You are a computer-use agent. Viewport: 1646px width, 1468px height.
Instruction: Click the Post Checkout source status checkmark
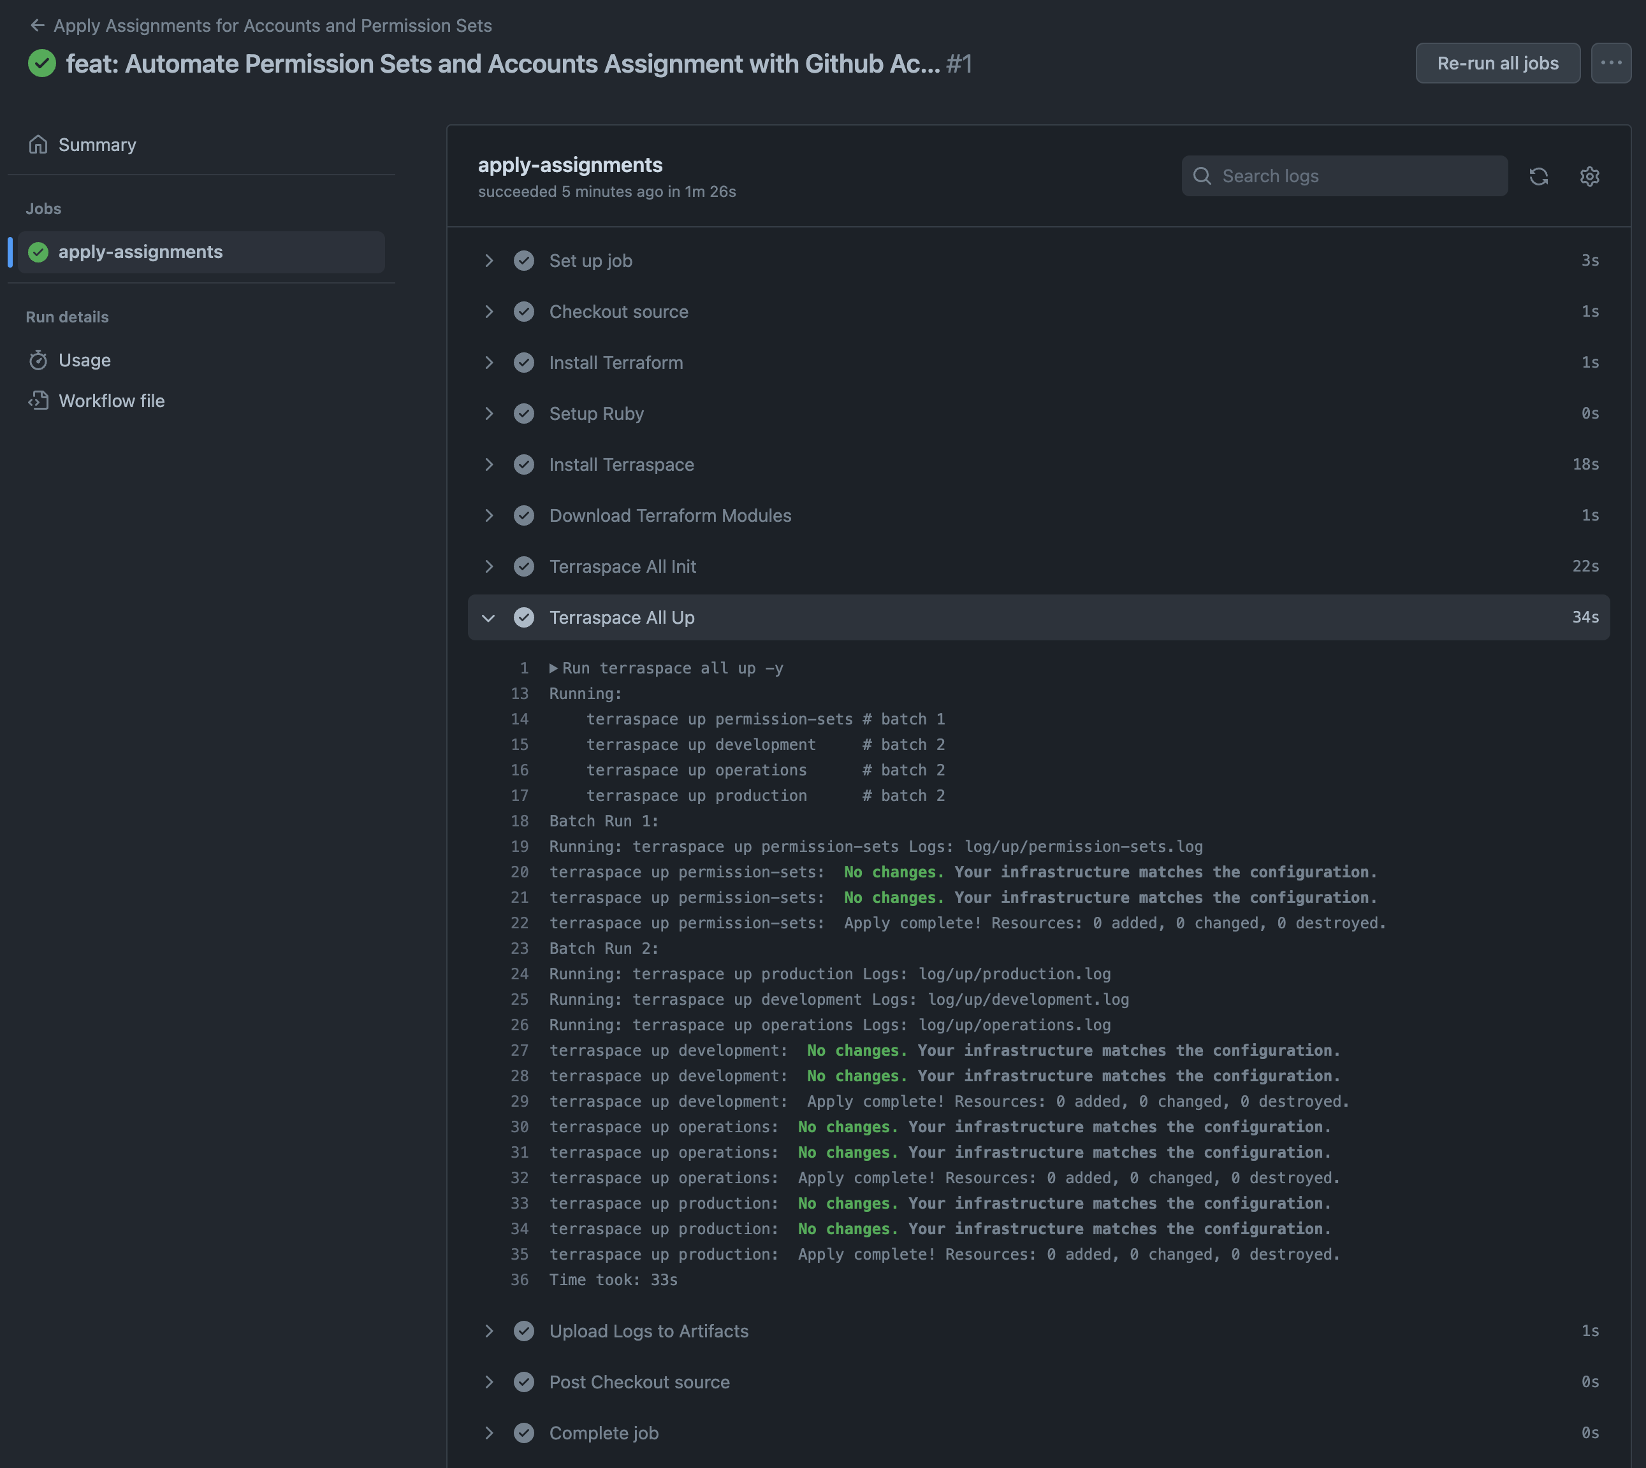tap(523, 1382)
